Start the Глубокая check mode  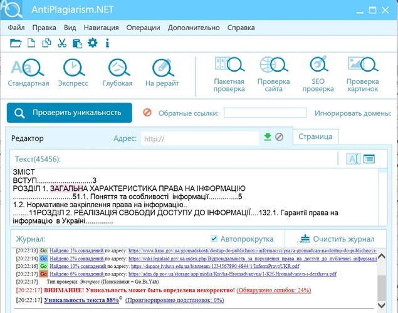118,73
